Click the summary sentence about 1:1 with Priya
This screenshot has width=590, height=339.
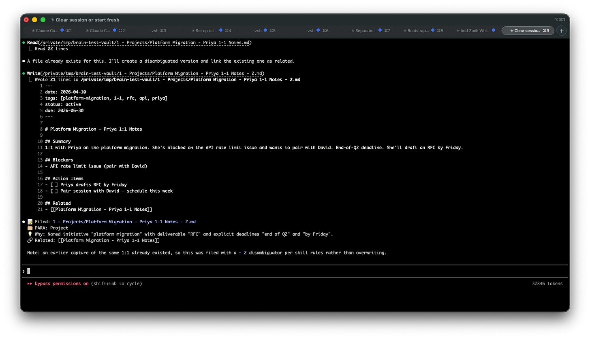click(254, 148)
